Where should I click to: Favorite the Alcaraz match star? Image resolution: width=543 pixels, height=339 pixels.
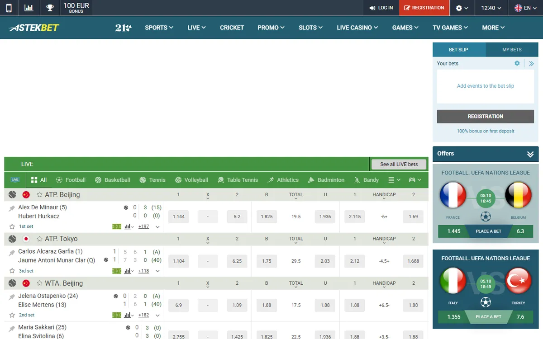12,271
